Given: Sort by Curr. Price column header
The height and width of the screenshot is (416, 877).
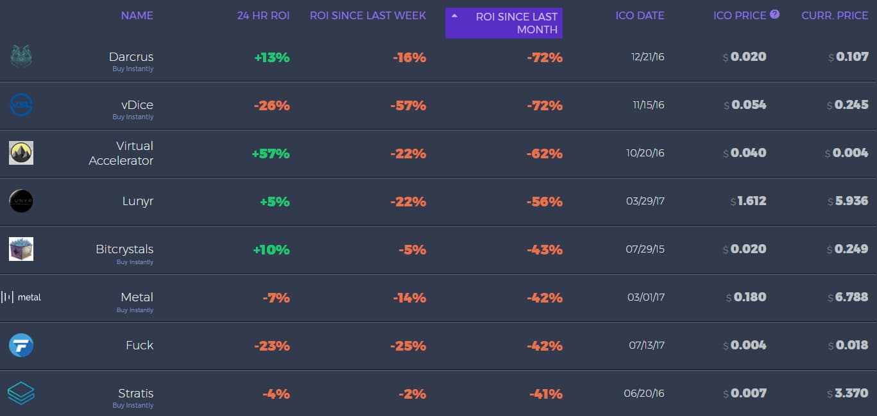Looking at the screenshot, I should (835, 15).
